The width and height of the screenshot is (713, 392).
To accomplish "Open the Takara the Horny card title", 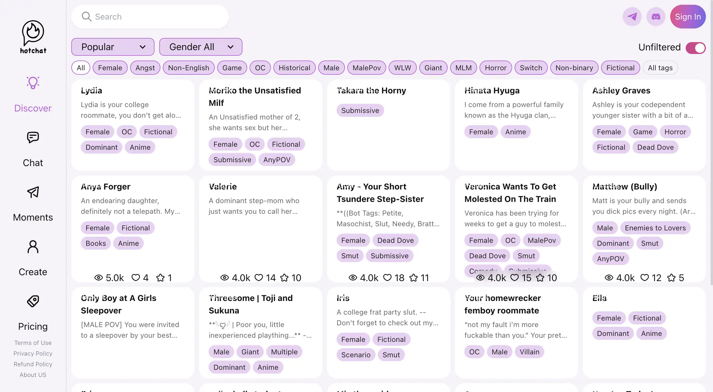I will [371, 90].
